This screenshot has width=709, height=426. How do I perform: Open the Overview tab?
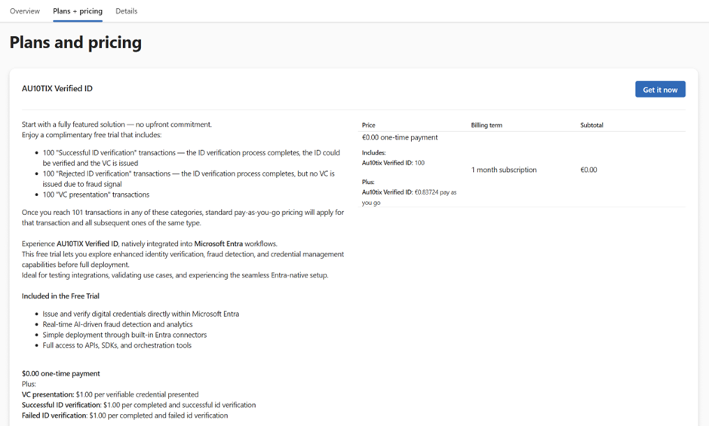(x=25, y=11)
